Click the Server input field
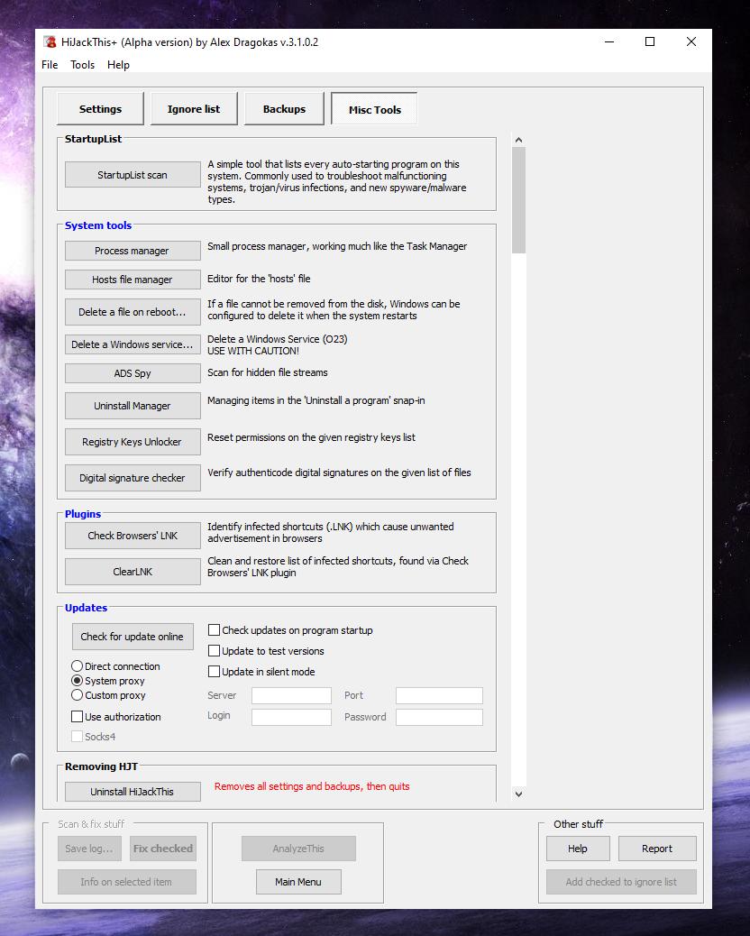The height and width of the screenshot is (936, 750). 291,695
